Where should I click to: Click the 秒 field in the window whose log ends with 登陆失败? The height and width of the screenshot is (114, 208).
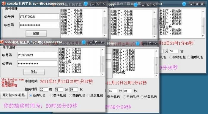pyautogui.click(x=127, y=91)
